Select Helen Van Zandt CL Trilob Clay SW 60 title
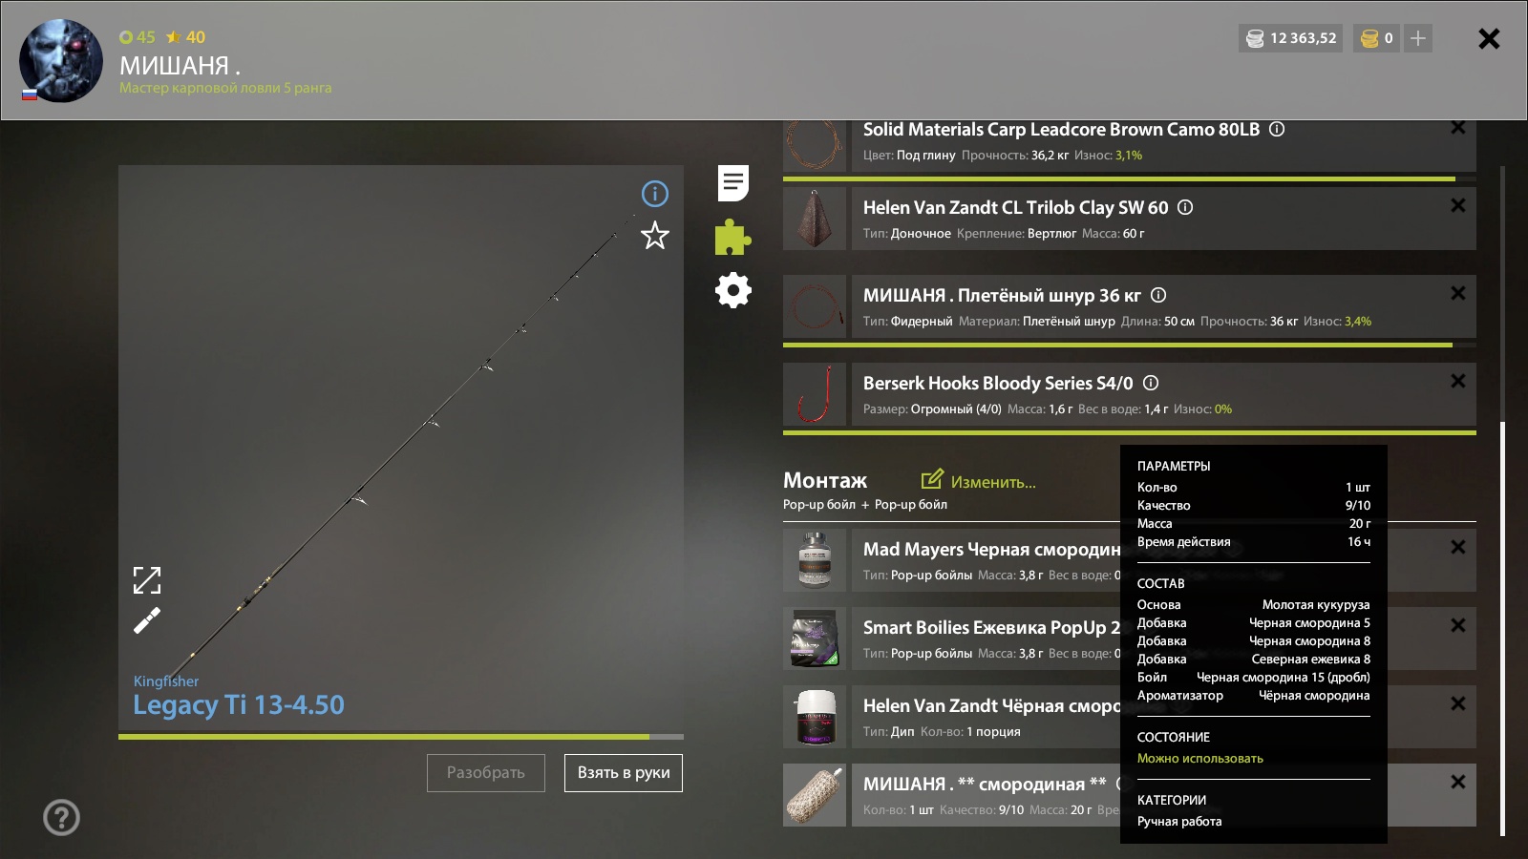Image resolution: width=1528 pixels, height=859 pixels. (1016, 207)
